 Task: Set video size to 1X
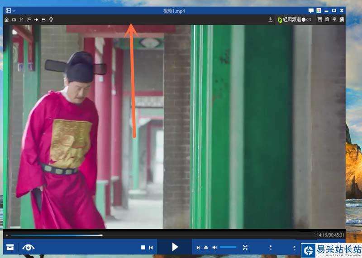point(21,19)
